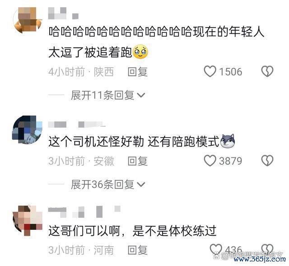289x266 pixels.
Task: Like the comment with 3879 likes
Action: (x=210, y=161)
